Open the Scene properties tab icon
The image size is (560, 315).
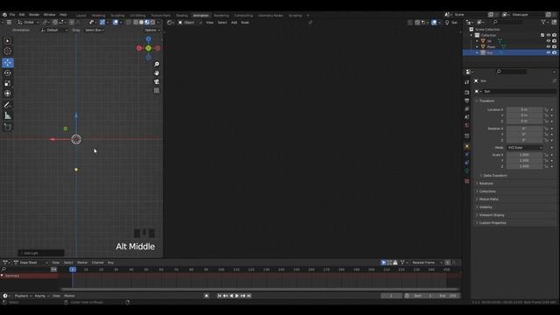pyautogui.click(x=466, y=116)
